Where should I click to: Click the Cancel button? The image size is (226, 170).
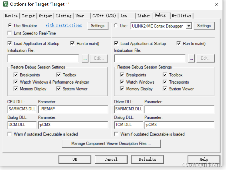(x=111, y=159)
